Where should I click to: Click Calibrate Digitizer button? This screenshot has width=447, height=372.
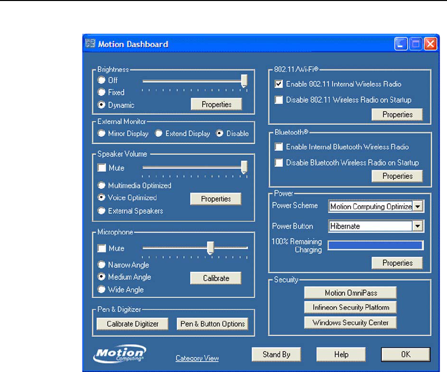point(133,323)
